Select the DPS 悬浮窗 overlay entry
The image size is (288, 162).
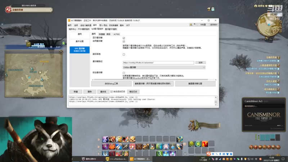click(x=80, y=50)
